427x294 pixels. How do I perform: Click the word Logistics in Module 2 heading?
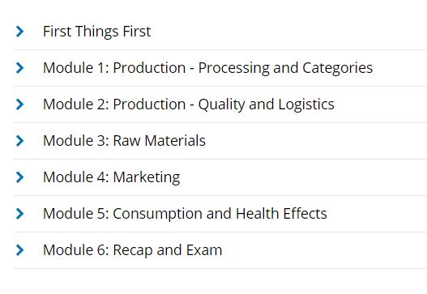point(306,104)
